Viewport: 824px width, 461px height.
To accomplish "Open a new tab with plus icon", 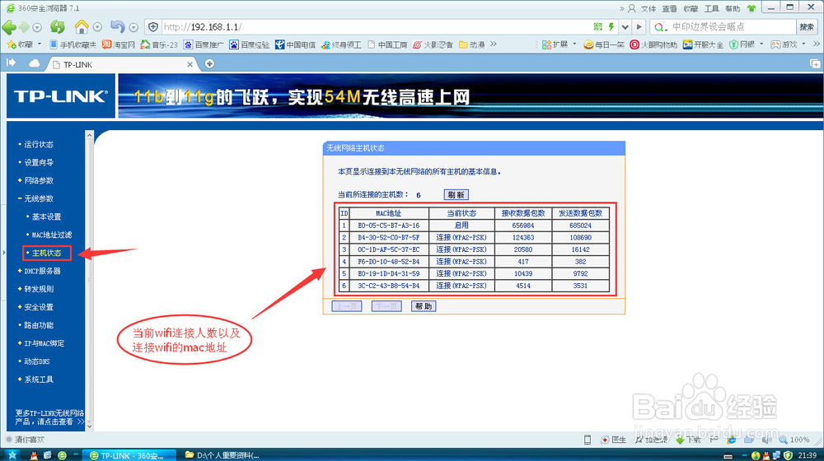I will click(x=209, y=63).
